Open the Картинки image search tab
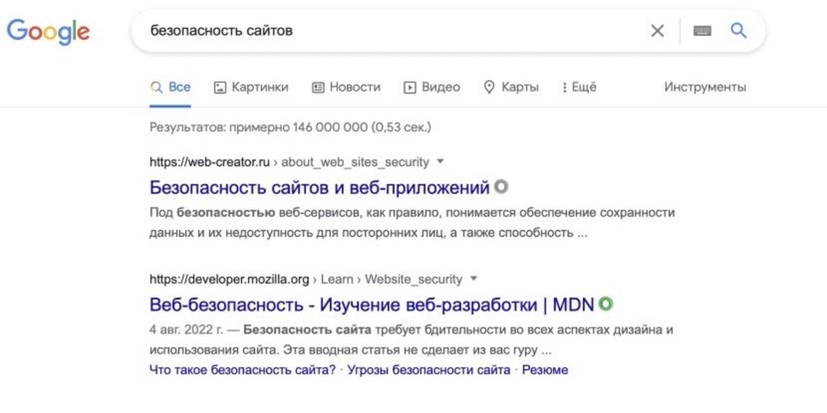827x413 pixels. 251,87
